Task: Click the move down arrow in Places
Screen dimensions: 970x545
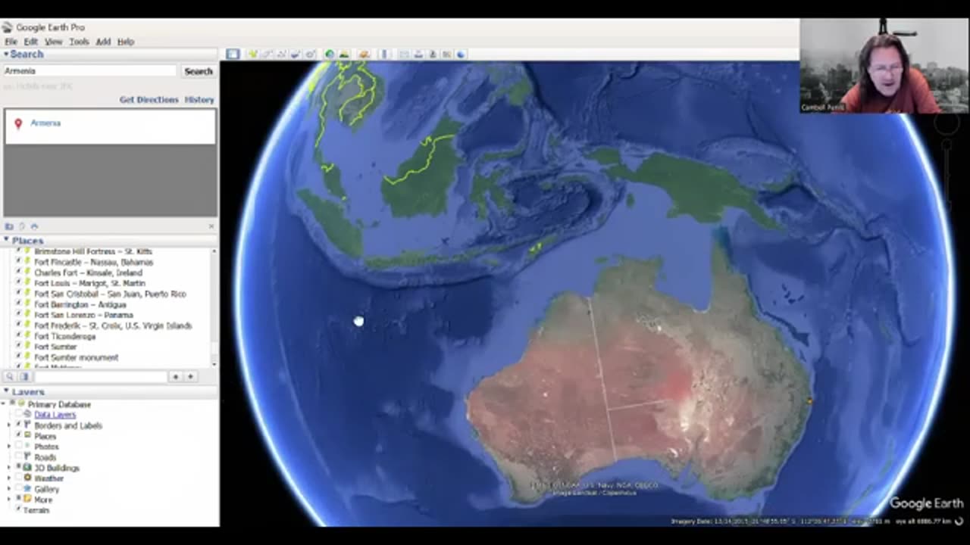Action: pos(190,376)
